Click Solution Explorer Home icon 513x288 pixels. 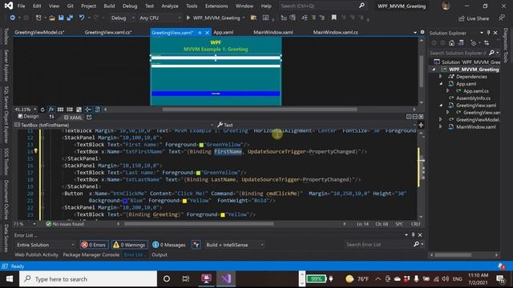[451, 42]
